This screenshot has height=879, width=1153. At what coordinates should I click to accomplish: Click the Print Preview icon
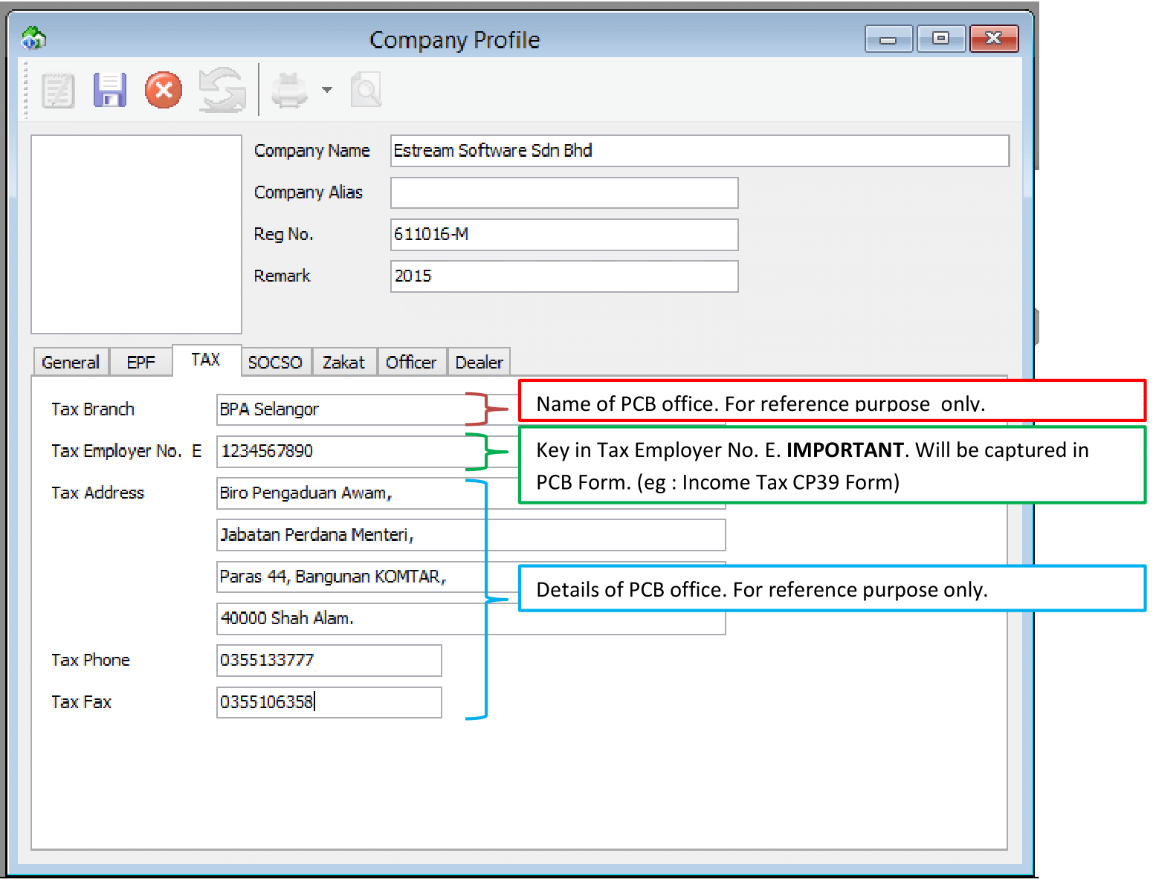(x=366, y=91)
